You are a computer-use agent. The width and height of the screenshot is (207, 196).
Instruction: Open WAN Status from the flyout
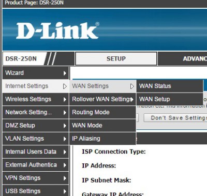(170, 86)
